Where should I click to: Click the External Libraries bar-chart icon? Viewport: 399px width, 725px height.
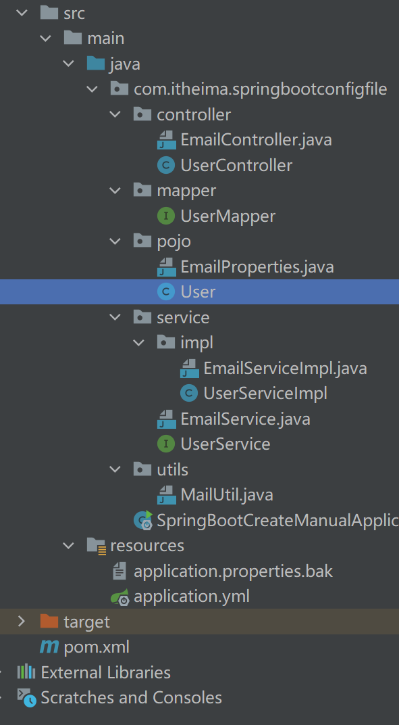[x=26, y=672]
